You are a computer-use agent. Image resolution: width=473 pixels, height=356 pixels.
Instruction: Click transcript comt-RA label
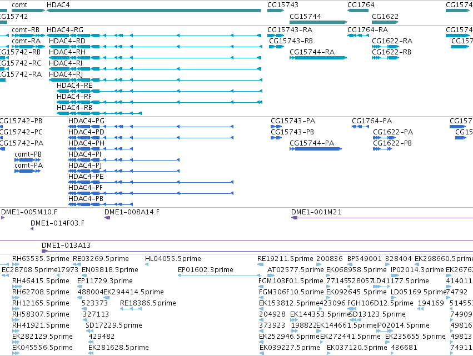(x=26, y=41)
